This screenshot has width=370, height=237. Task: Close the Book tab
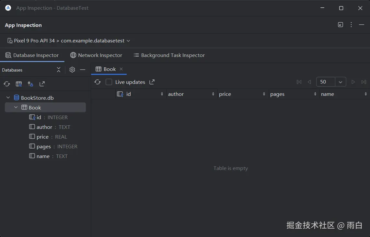[121, 69]
